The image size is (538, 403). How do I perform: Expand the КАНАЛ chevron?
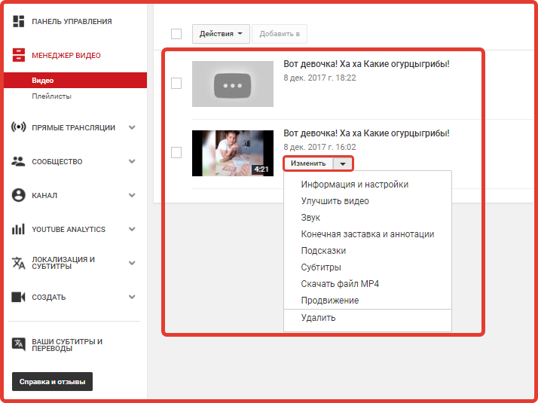[x=132, y=195]
